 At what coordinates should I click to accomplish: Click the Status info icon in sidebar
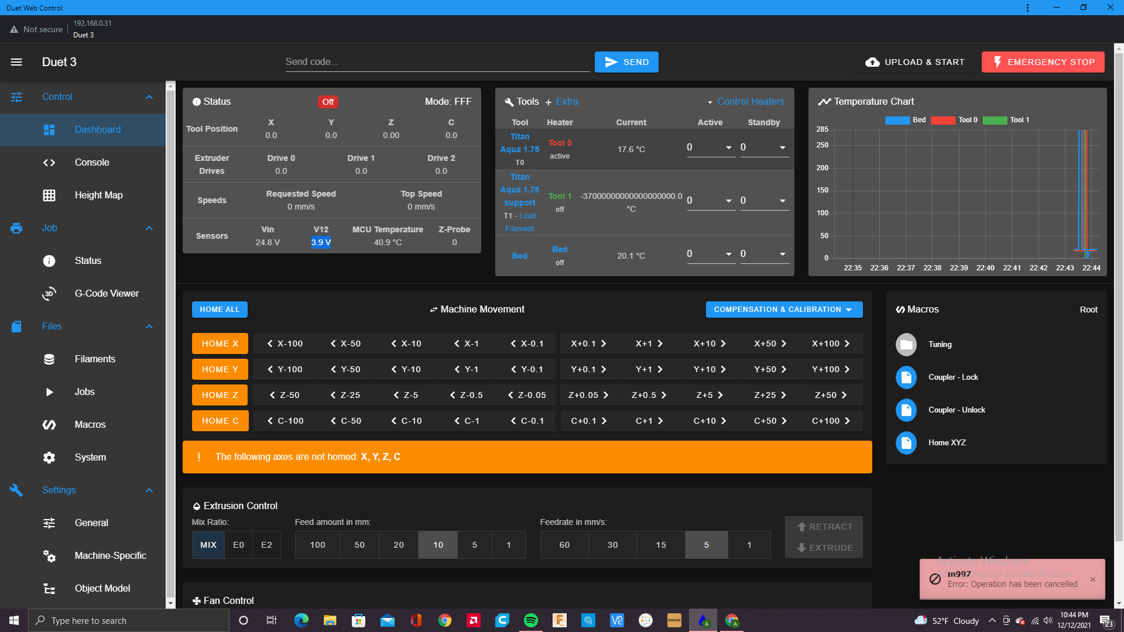tap(49, 261)
